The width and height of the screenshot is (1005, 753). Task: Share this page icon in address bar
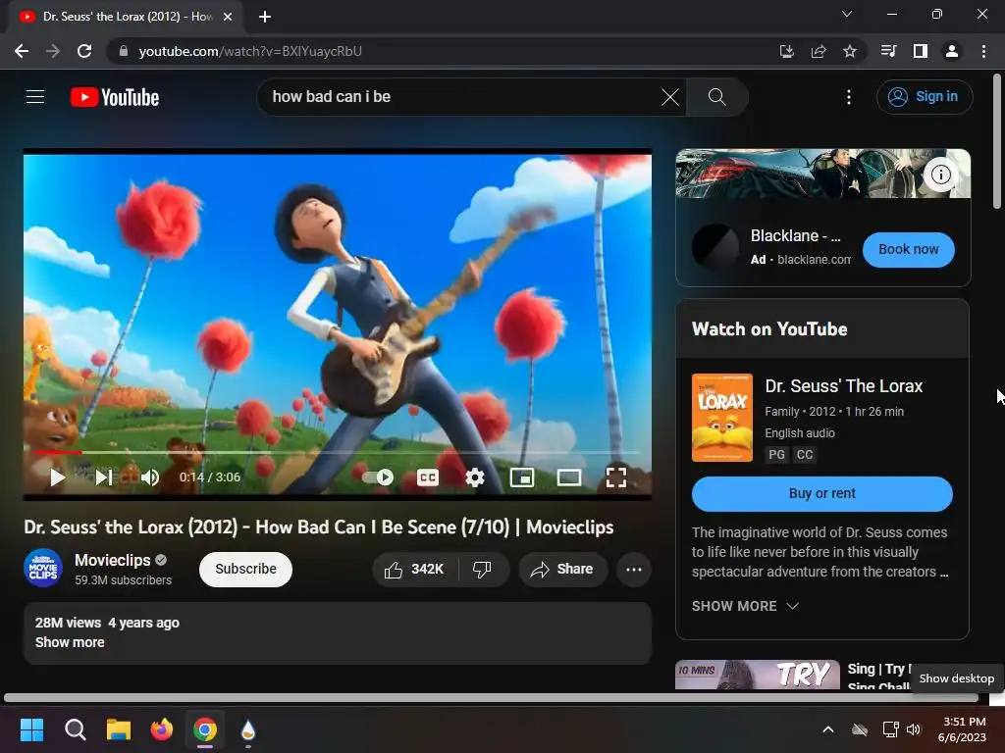[x=818, y=51]
